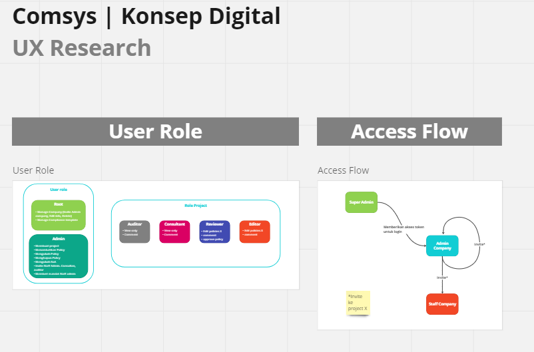534x352 pixels.
Task: Select the 'User Role' frame title label
Action: point(33,170)
